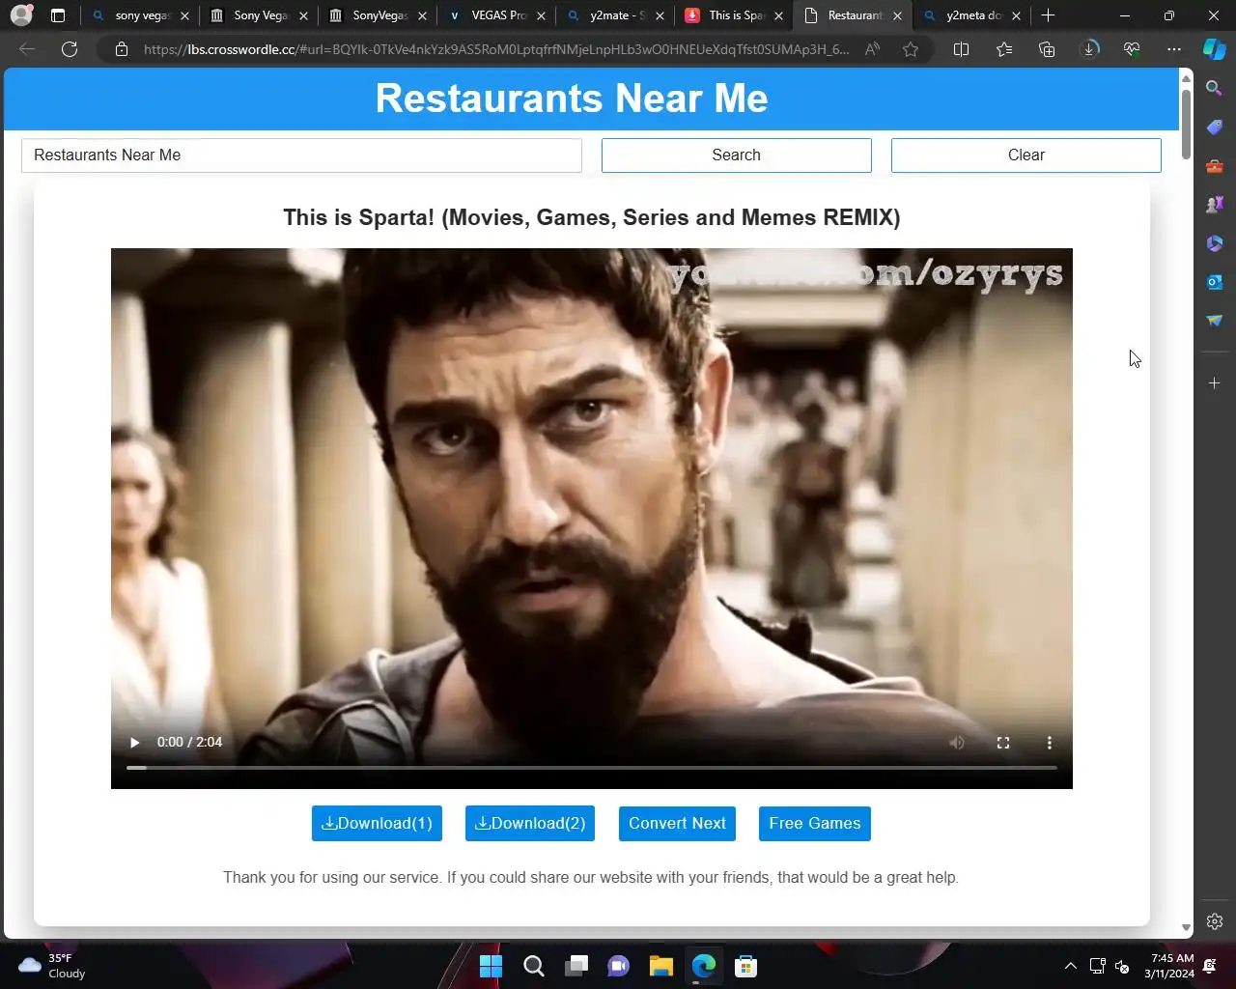This screenshot has height=989, width=1236.
Task: Focus the 'Restaurants Near Me' search field
Action: tap(301, 155)
